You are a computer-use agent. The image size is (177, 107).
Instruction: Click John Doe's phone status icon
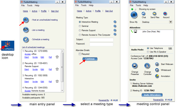[132, 32]
